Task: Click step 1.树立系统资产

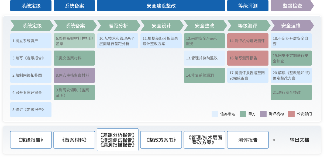Action: (x=31, y=41)
